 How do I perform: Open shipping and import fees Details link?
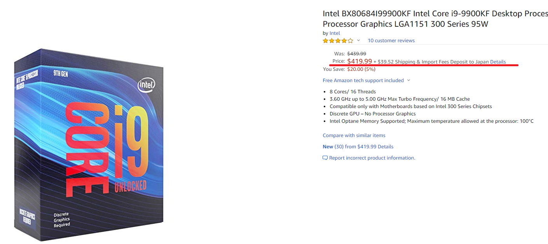click(498, 62)
